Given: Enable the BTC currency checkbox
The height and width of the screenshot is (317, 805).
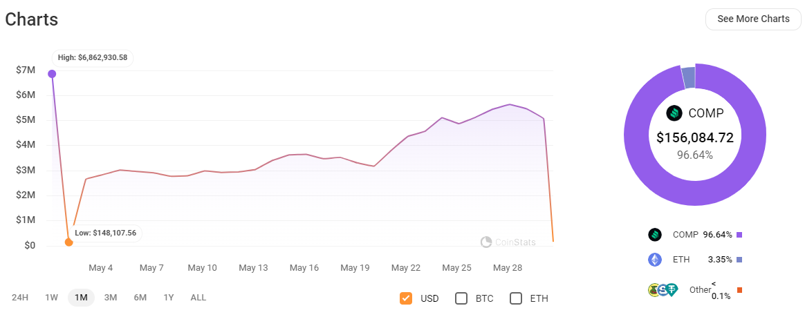Looking at the screenshot, I should [x=461, y=298].
